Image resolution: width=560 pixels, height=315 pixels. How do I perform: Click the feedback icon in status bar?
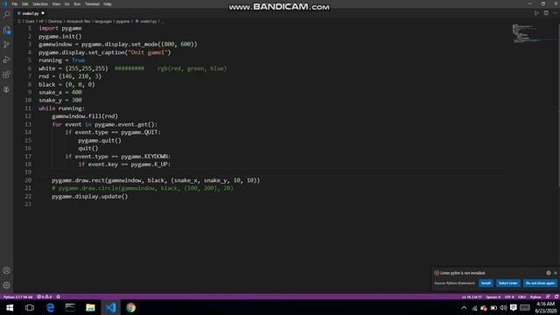(x=548, y=297)
